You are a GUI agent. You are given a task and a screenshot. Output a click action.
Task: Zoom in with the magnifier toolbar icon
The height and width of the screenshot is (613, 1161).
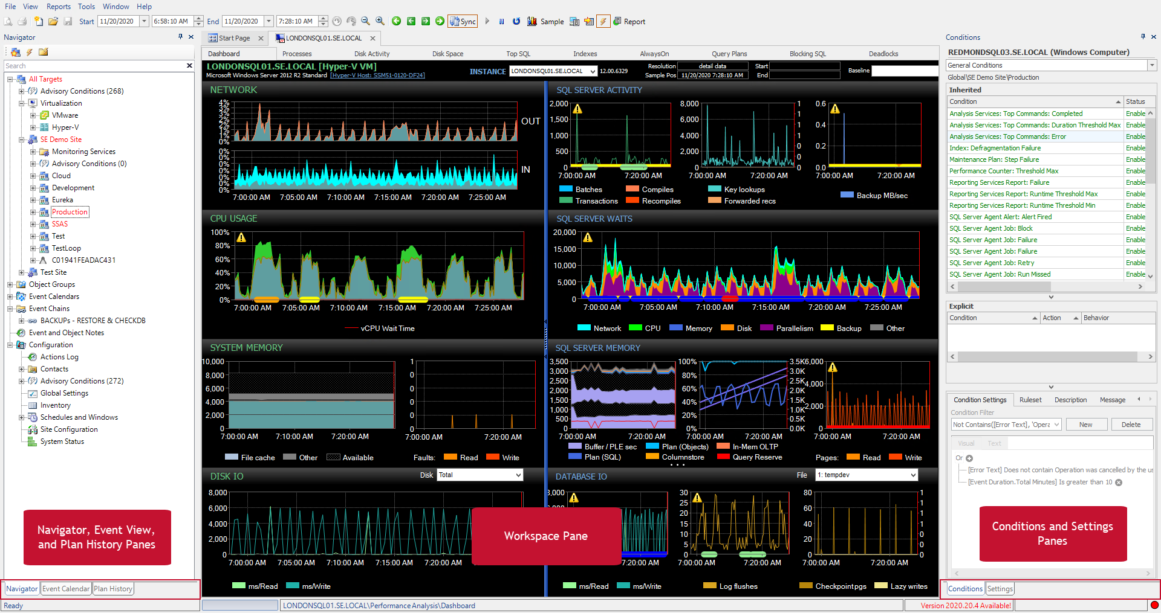380,21
